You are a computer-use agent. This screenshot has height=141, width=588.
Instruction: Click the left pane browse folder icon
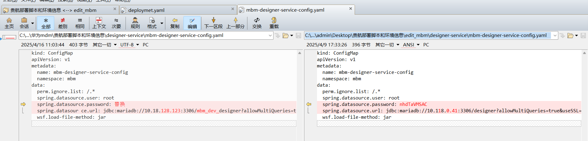(285, 36)
